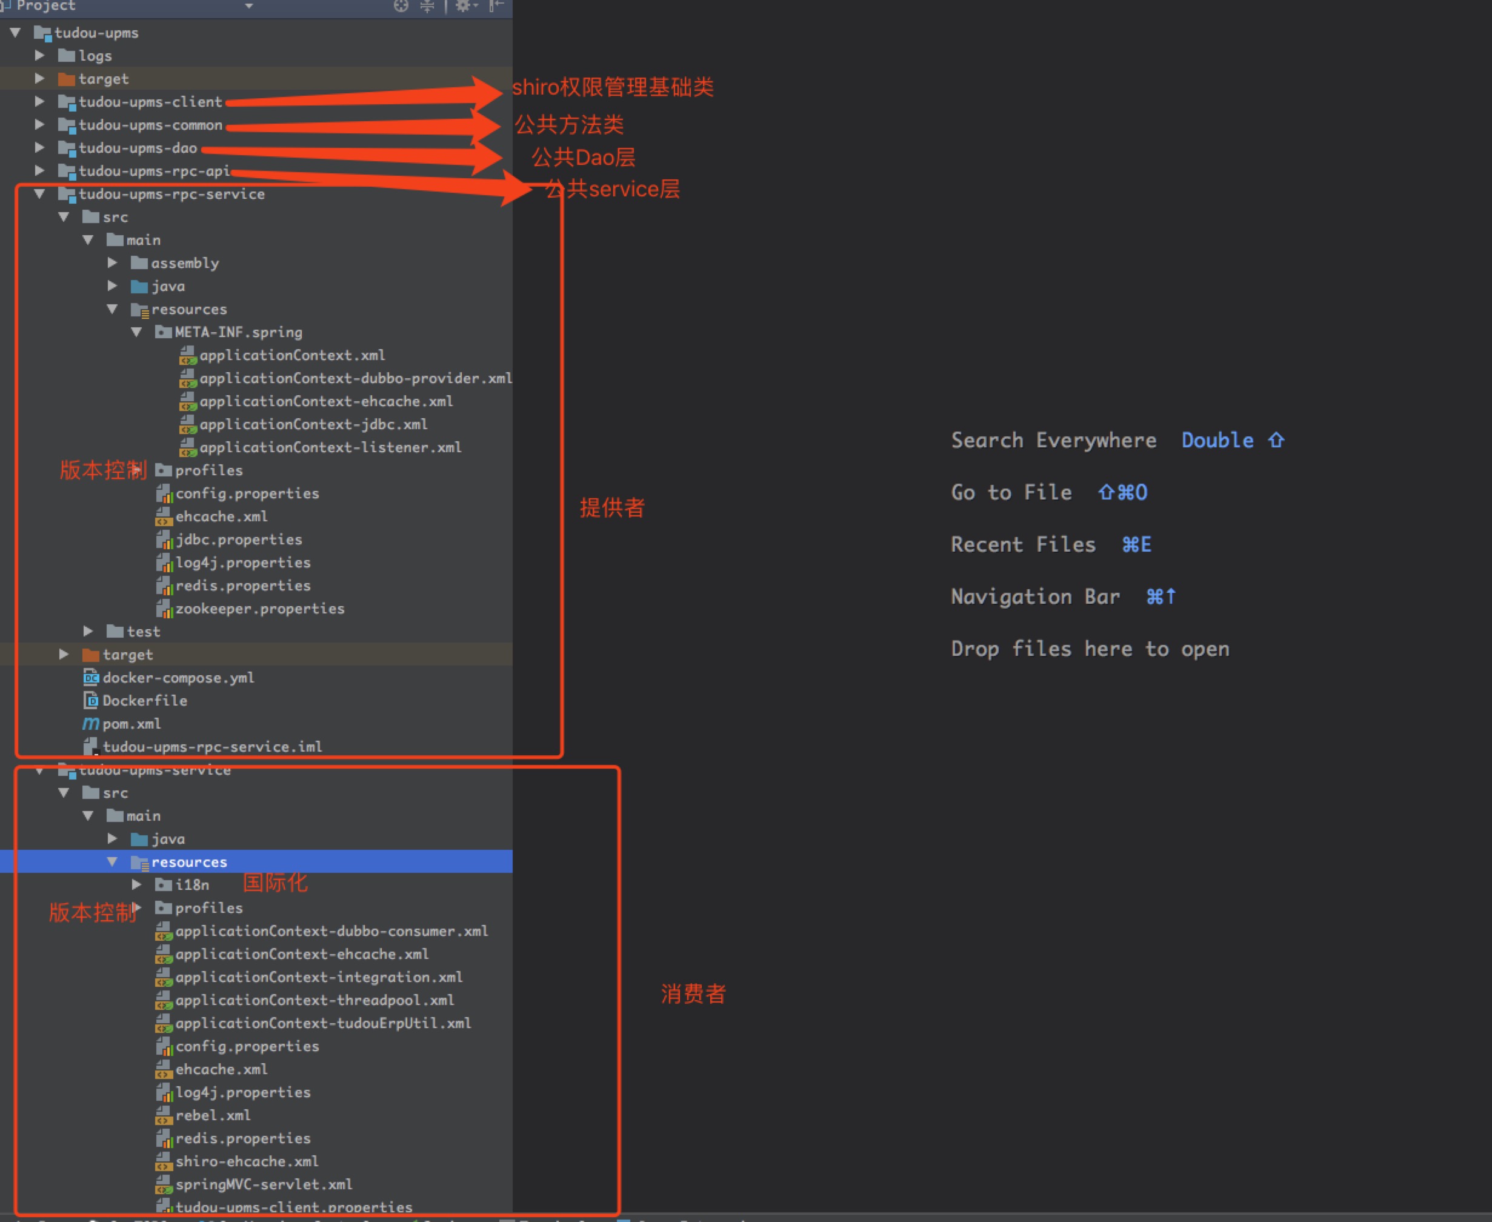Select the tudou-upms project root label
Screen dimensions: 1492x1222
coord(96,32)
